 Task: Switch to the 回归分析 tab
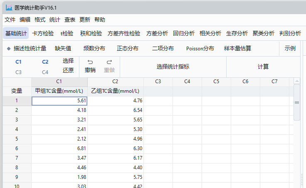pyautogui.click(x=184, y=33)
